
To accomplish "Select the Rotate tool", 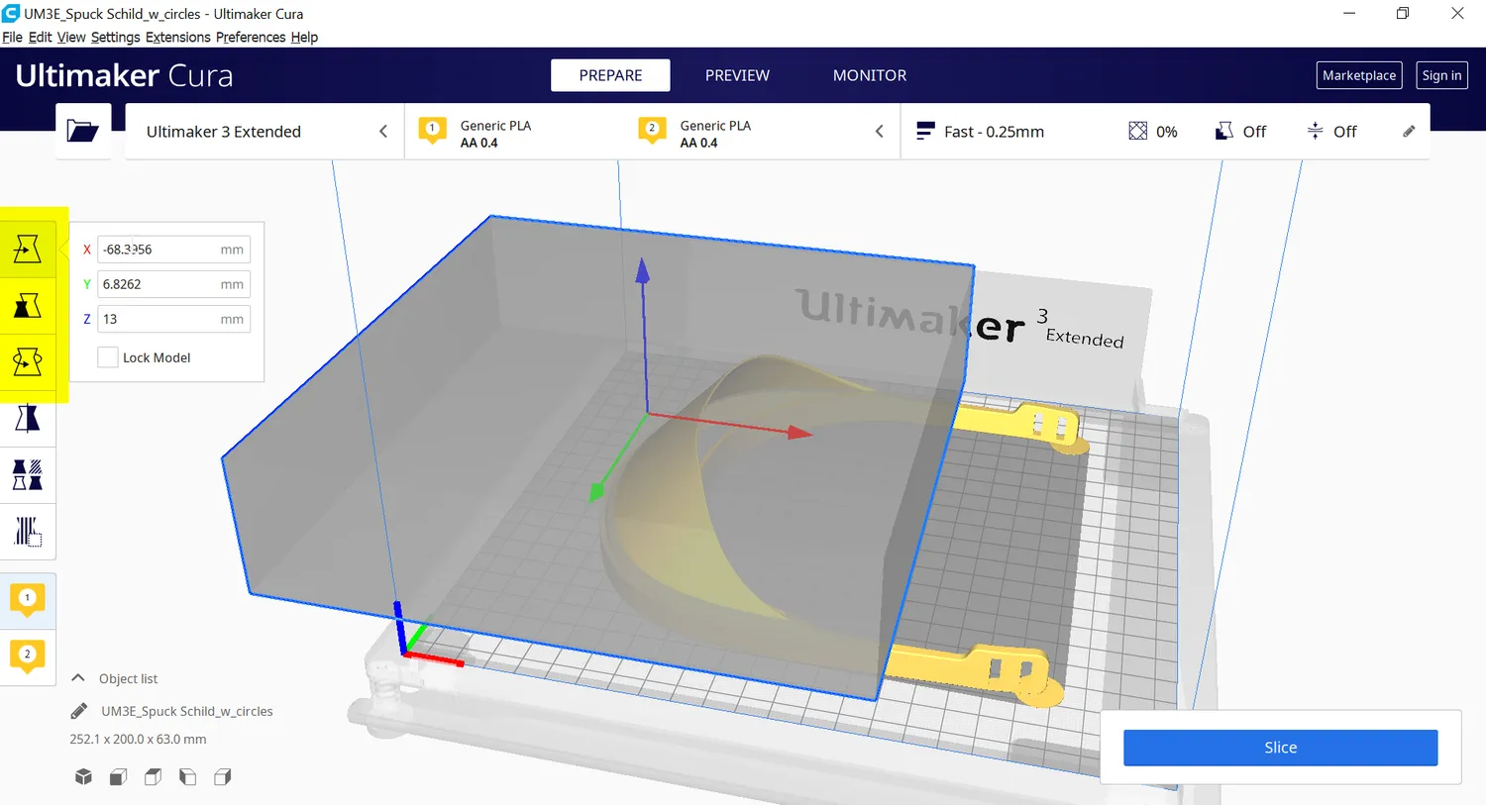I will coord(28,361).
